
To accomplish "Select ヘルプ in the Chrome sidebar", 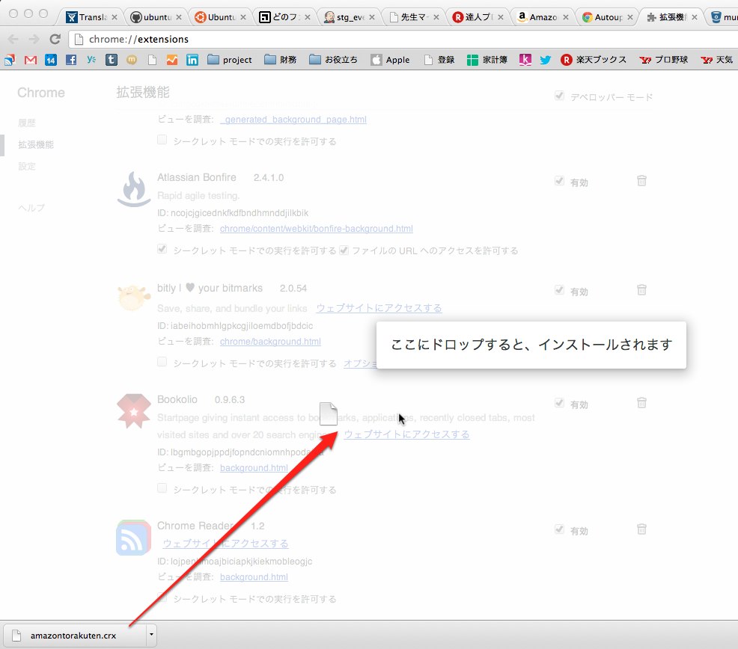I will (x=31, y=208).
